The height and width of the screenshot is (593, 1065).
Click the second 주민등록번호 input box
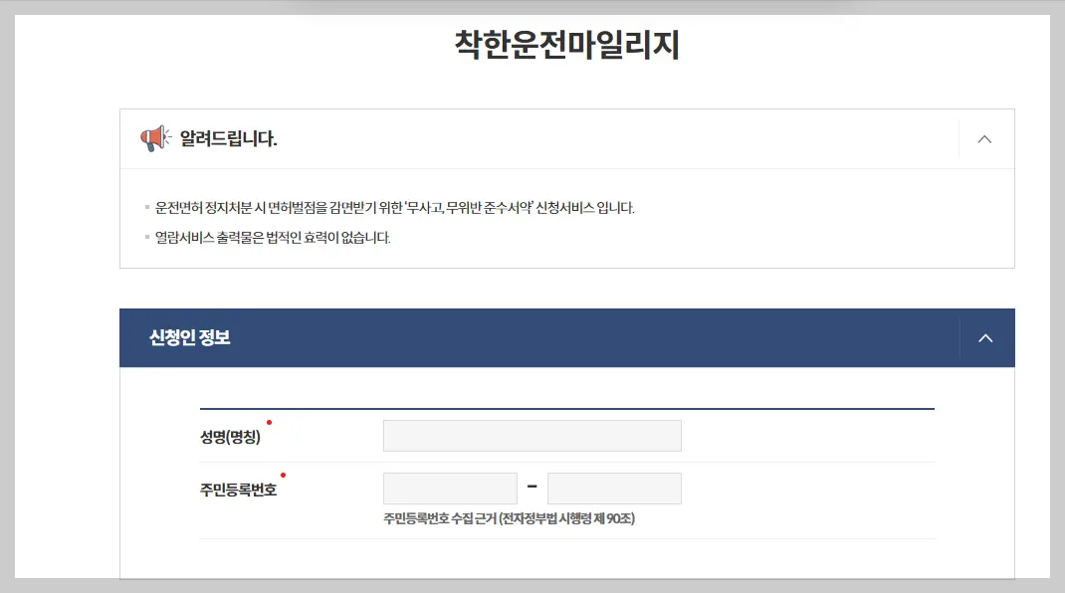point(614,488)
